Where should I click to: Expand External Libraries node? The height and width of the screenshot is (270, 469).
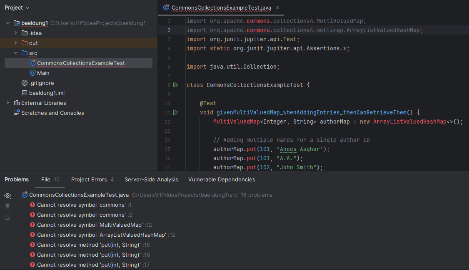[x=8, y=103]
